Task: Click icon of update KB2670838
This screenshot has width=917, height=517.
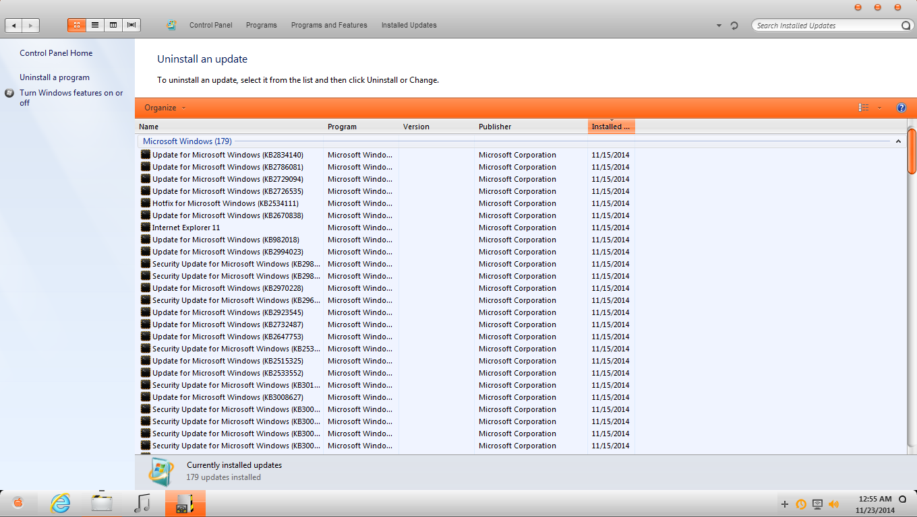Action: pos(146,215)
